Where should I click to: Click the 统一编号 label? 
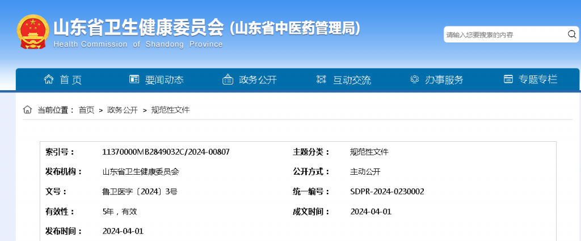(311, 192)
